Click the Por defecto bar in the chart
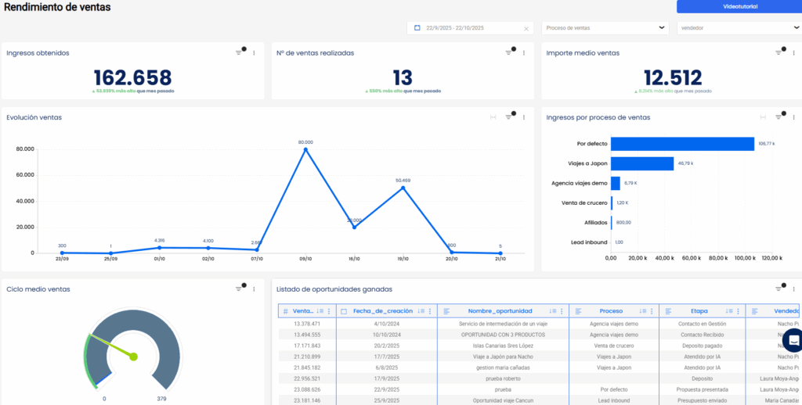Viewport: 802px width, 405px height. pyautogui.click(x=681, y=144)
